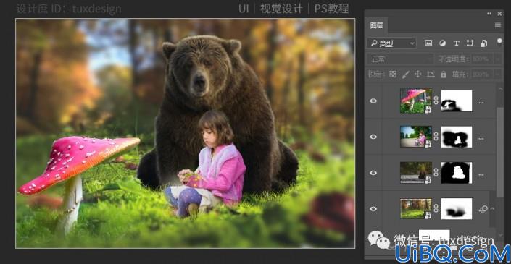Screen dimensions: 511x264
Task: Lock image pixels brush icon
Action: pyautogui.click(x=405, y=74)
